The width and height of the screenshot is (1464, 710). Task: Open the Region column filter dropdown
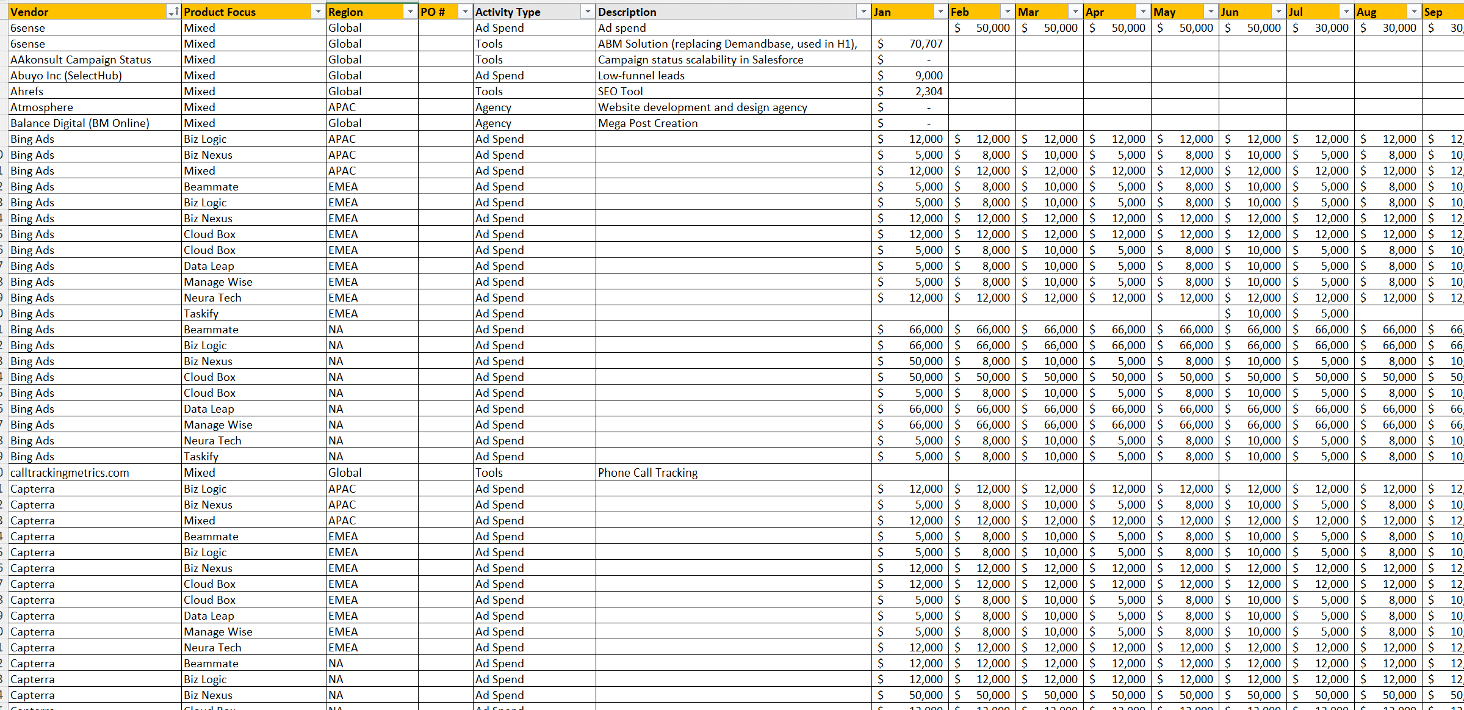pyautogui.click(x=410, y=12)
